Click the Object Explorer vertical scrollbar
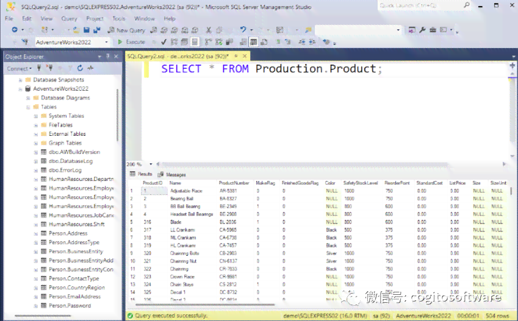518x321 pixels. coord(117,115)
